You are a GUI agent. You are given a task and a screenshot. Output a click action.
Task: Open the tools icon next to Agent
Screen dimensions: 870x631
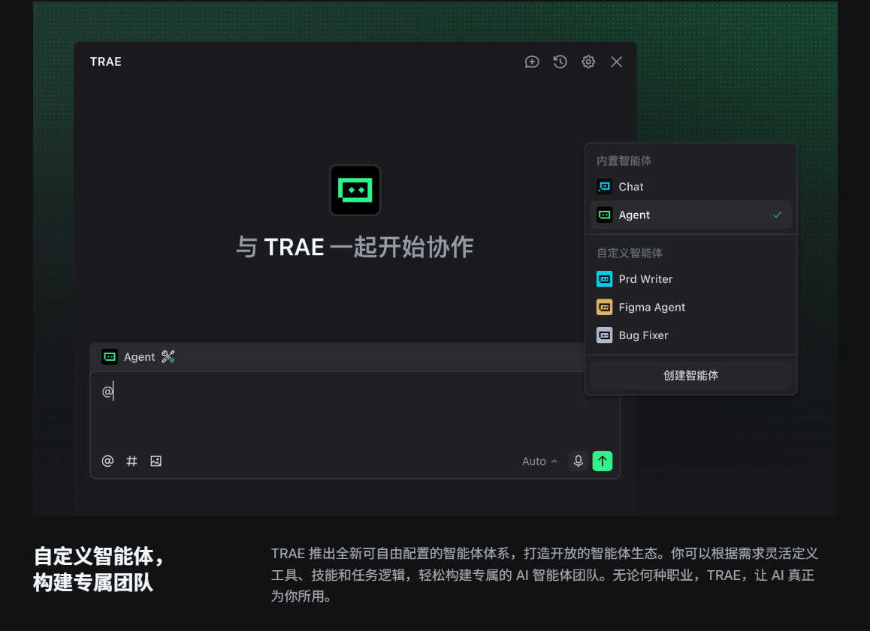click(x=168, y=357)
